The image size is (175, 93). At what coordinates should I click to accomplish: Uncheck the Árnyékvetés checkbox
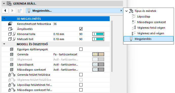coord(81,29)
